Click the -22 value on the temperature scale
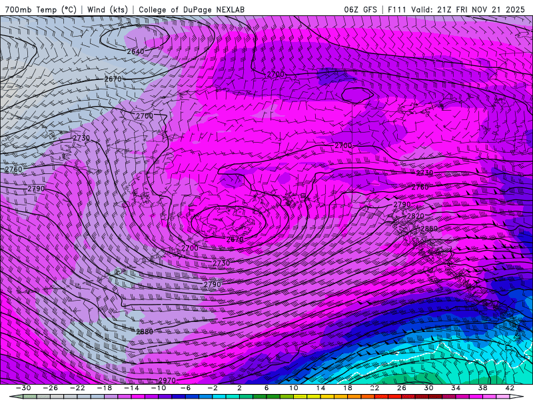533x400 pixels. coord(77,388)
